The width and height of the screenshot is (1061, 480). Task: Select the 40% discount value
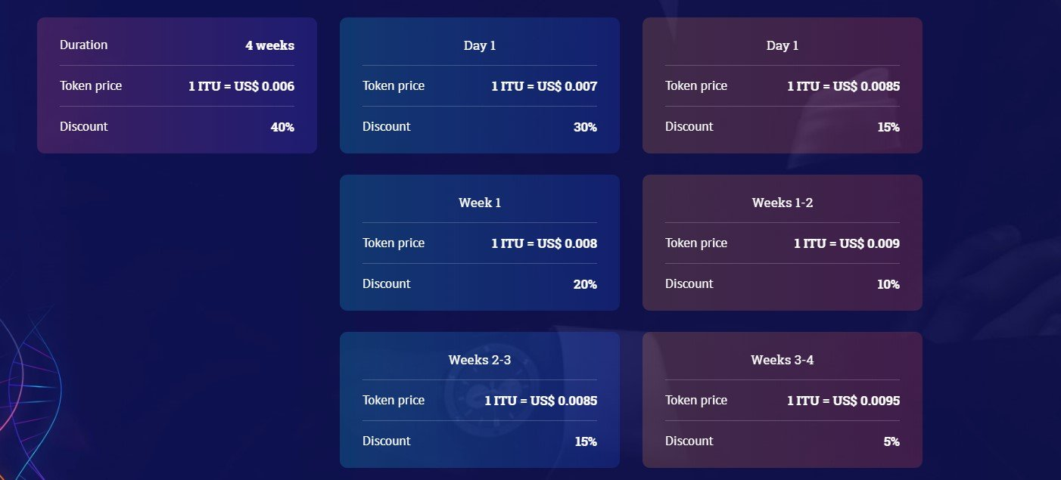(x=282, y=127)
